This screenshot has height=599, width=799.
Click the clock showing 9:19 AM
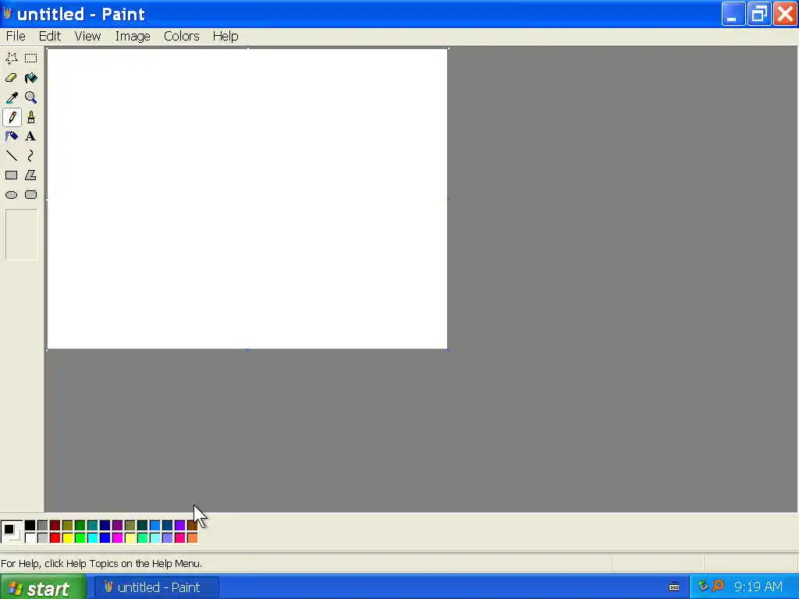(758, 587)
